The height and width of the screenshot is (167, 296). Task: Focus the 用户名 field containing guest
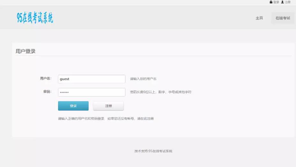click(92, 79)
